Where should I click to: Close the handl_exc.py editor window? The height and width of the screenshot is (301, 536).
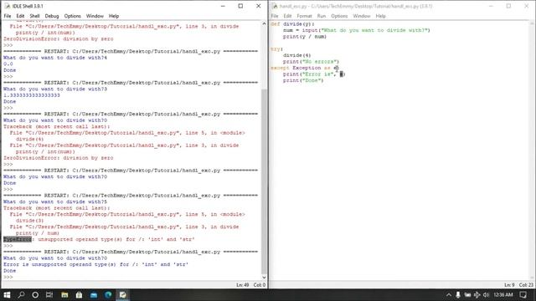[527, 6]
